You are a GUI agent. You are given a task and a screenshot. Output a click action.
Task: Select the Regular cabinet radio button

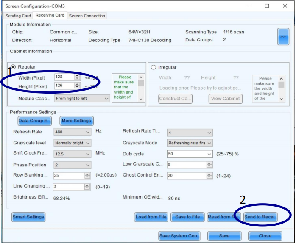coord(13,67)
